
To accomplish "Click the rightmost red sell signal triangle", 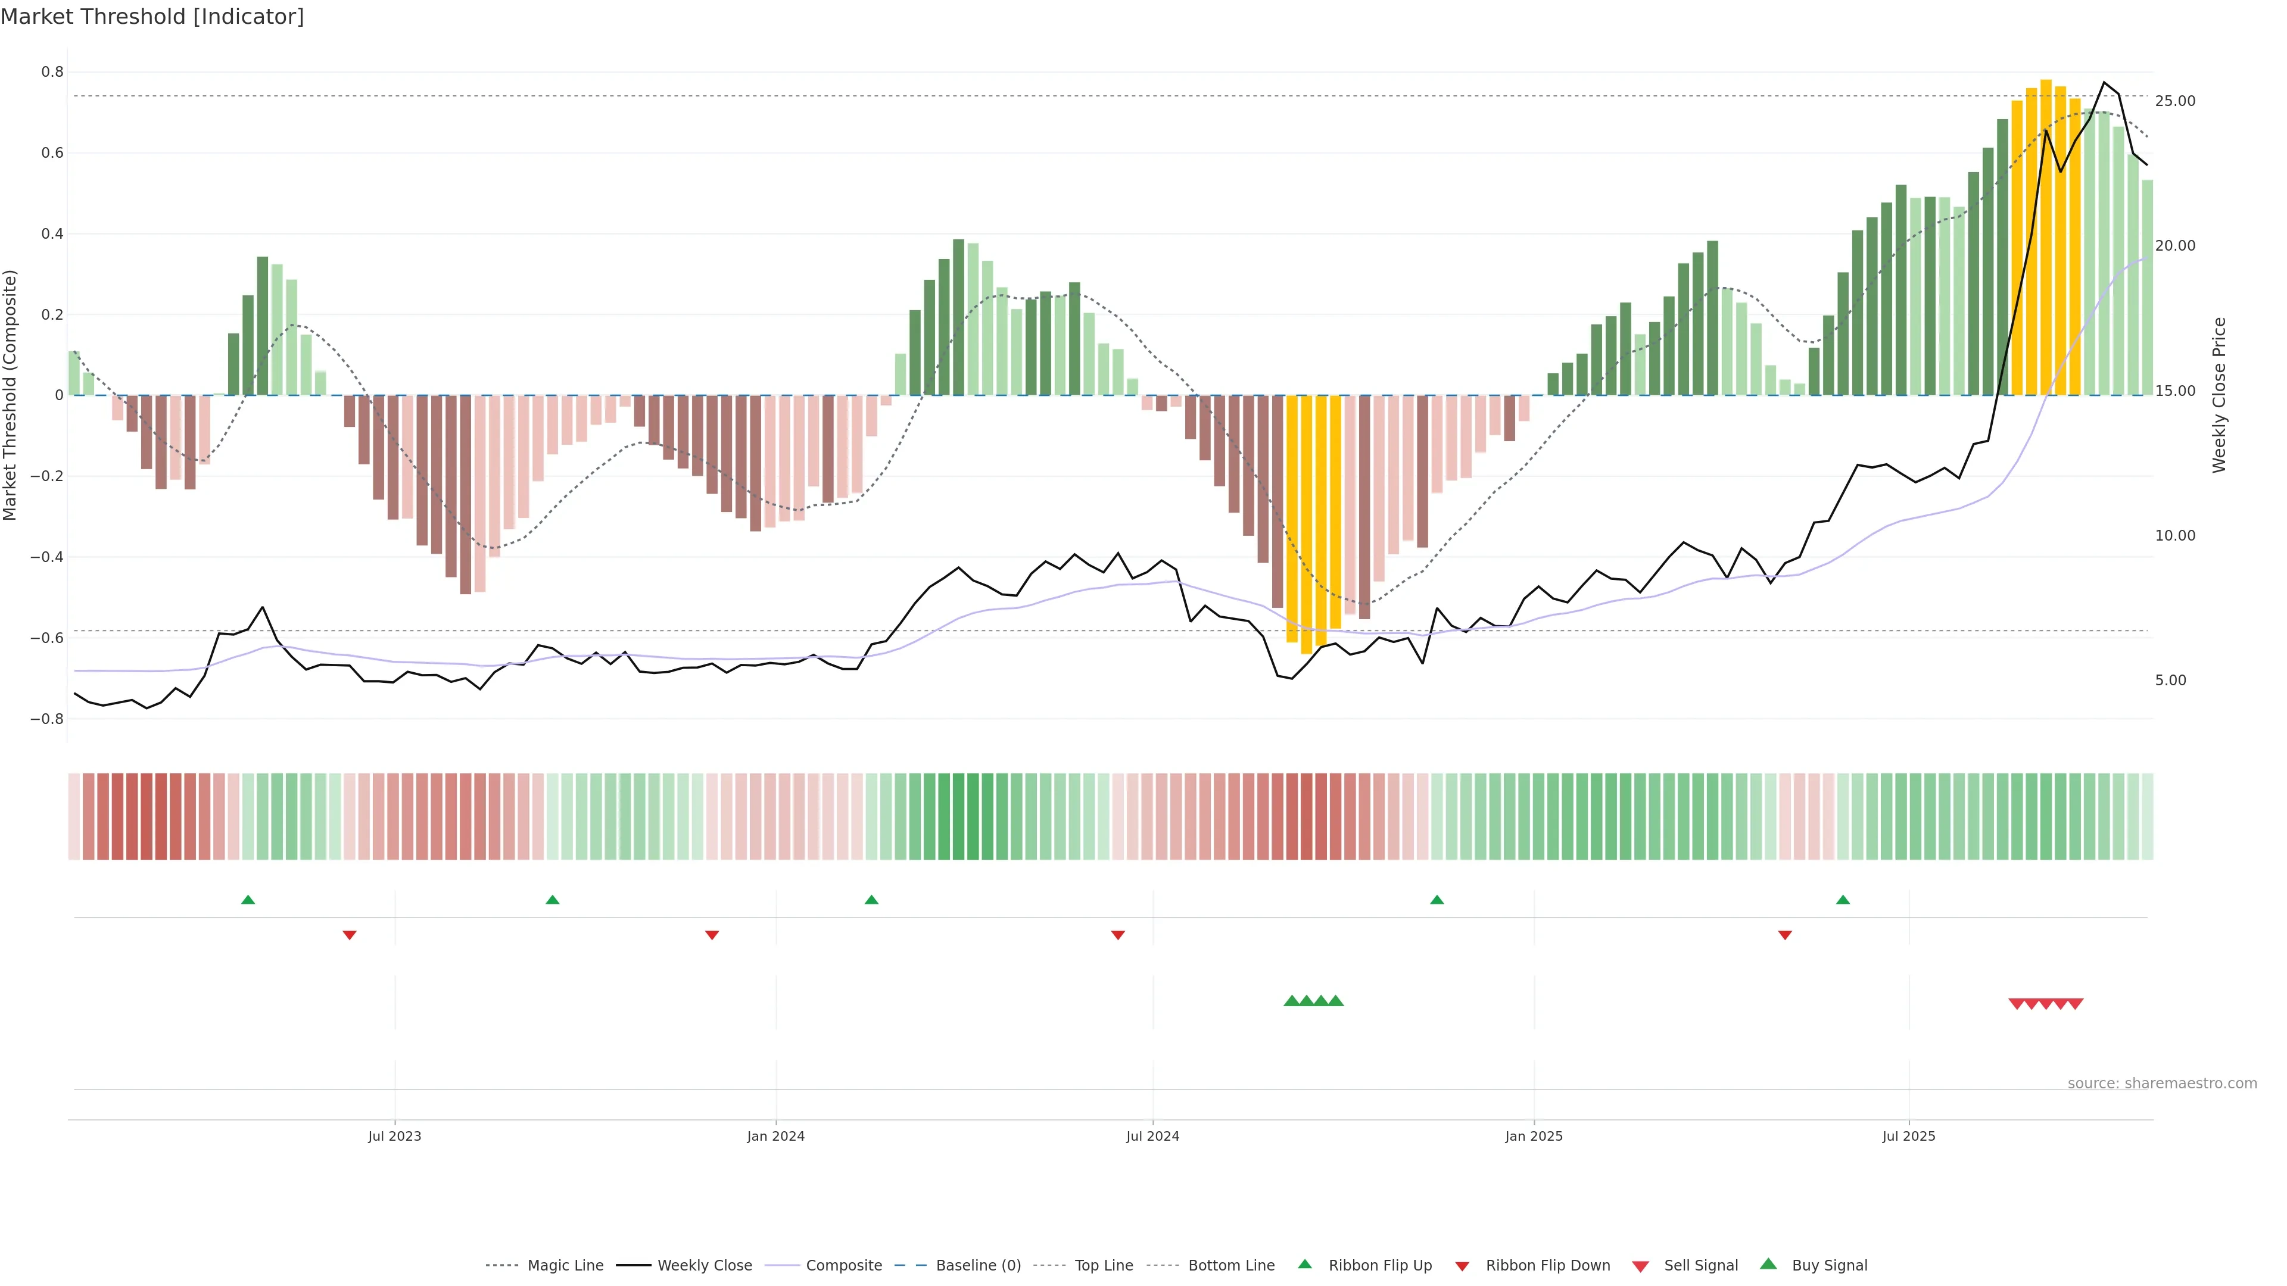I will [2075, 1004].
